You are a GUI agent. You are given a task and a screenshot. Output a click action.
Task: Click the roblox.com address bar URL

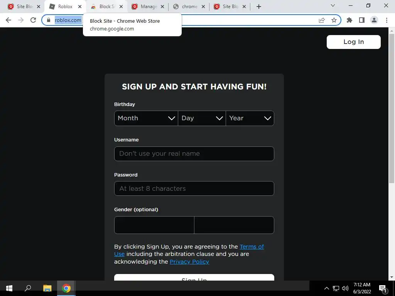click(68, 20)
